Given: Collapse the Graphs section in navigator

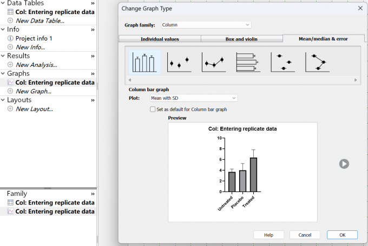Looking at the screenshot, I should [x=3, y=73].
